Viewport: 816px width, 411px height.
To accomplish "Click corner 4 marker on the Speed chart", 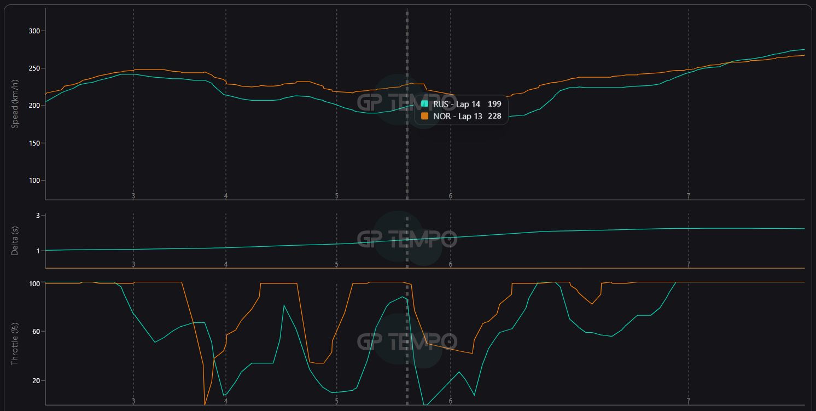I will tap(226, 195).
